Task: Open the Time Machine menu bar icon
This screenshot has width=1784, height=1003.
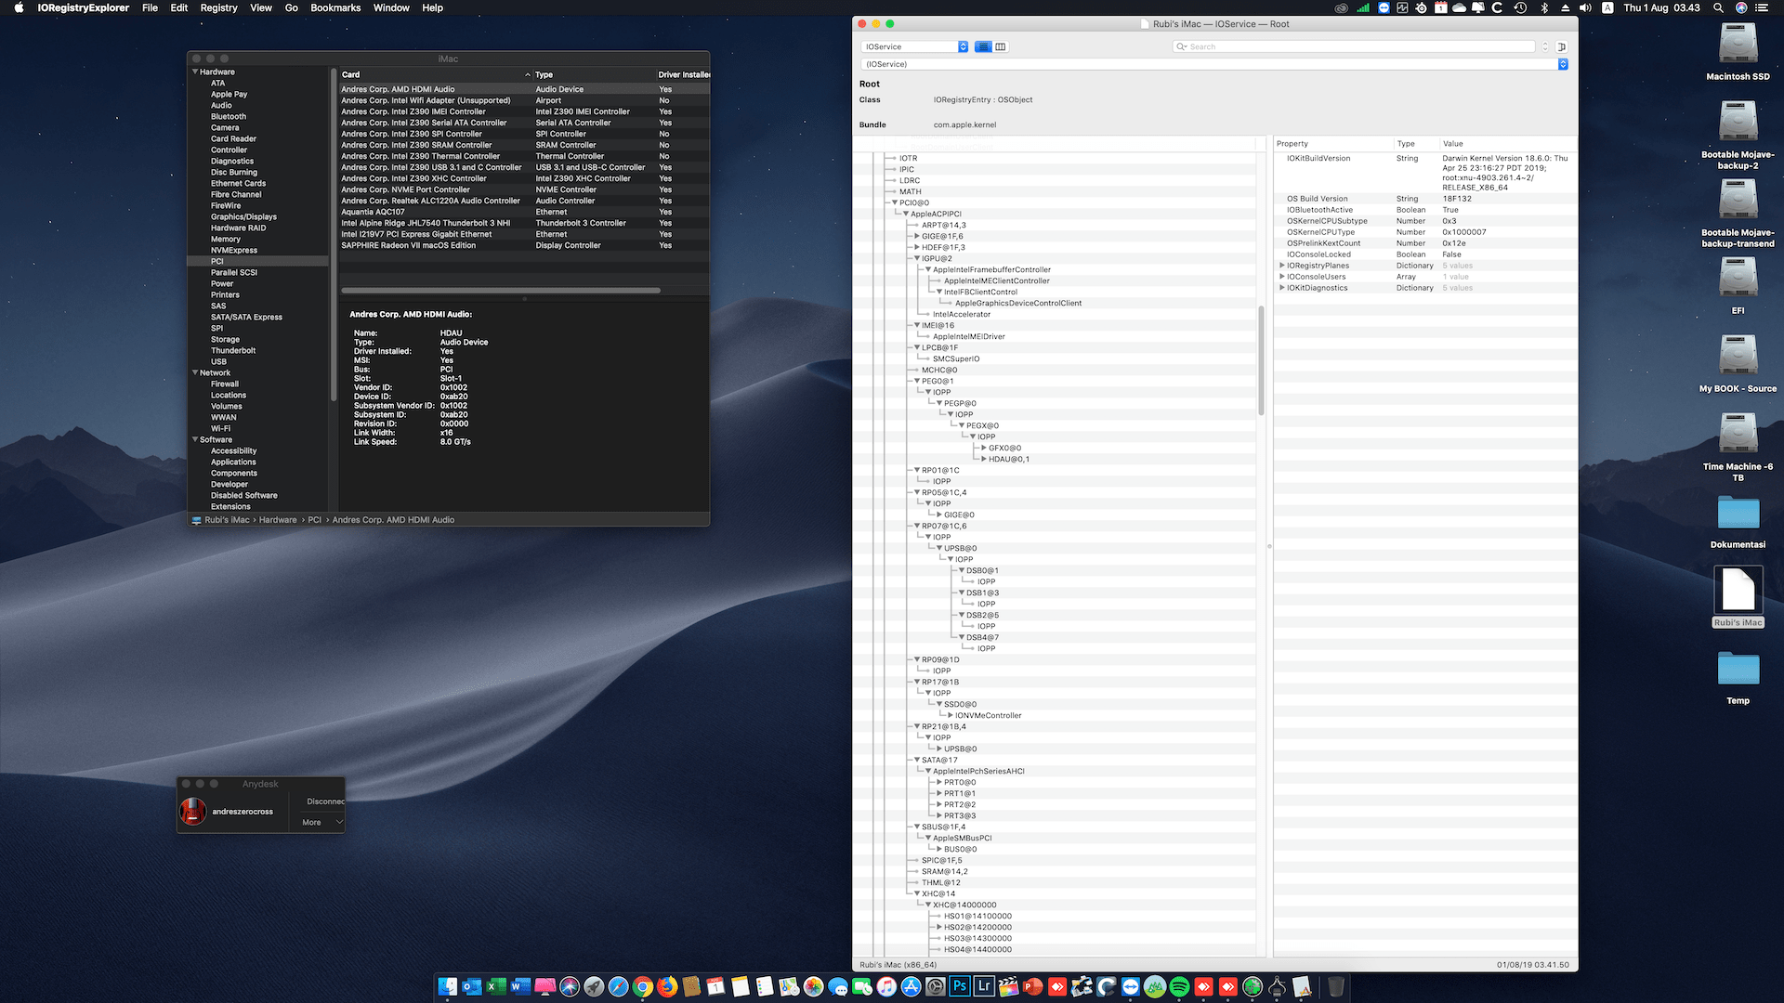Action: pos(1520,7)
